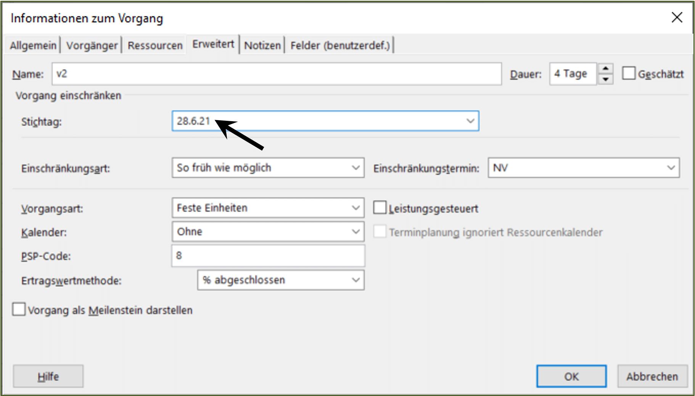Click the Abbrechen button
695x396 pixels.
tap(653, 377)
